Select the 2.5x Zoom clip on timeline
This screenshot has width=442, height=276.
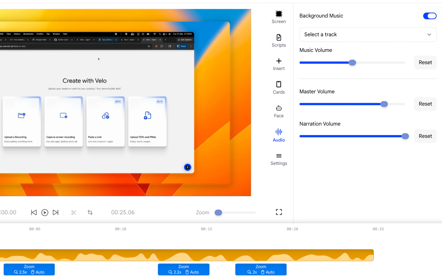pyautogui.click(x=29, y=270)
